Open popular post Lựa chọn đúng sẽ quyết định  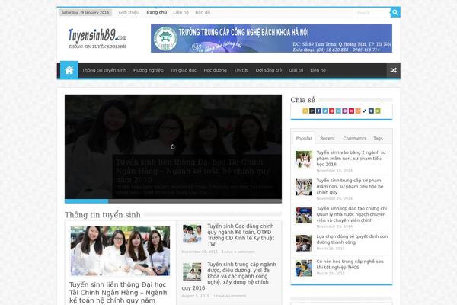point(352,239)
